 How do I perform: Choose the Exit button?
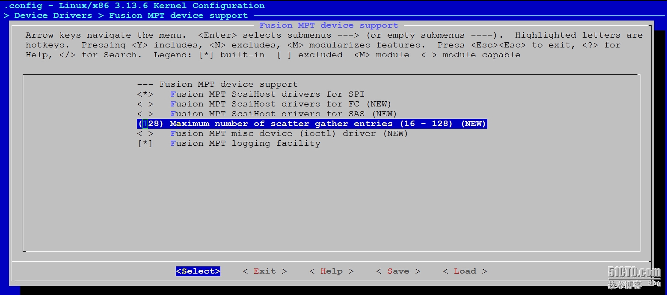pyautogui.click(x=264, y=271)
